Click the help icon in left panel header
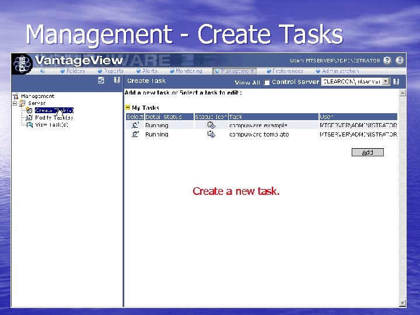420x315 pixels. coord(117,80)
